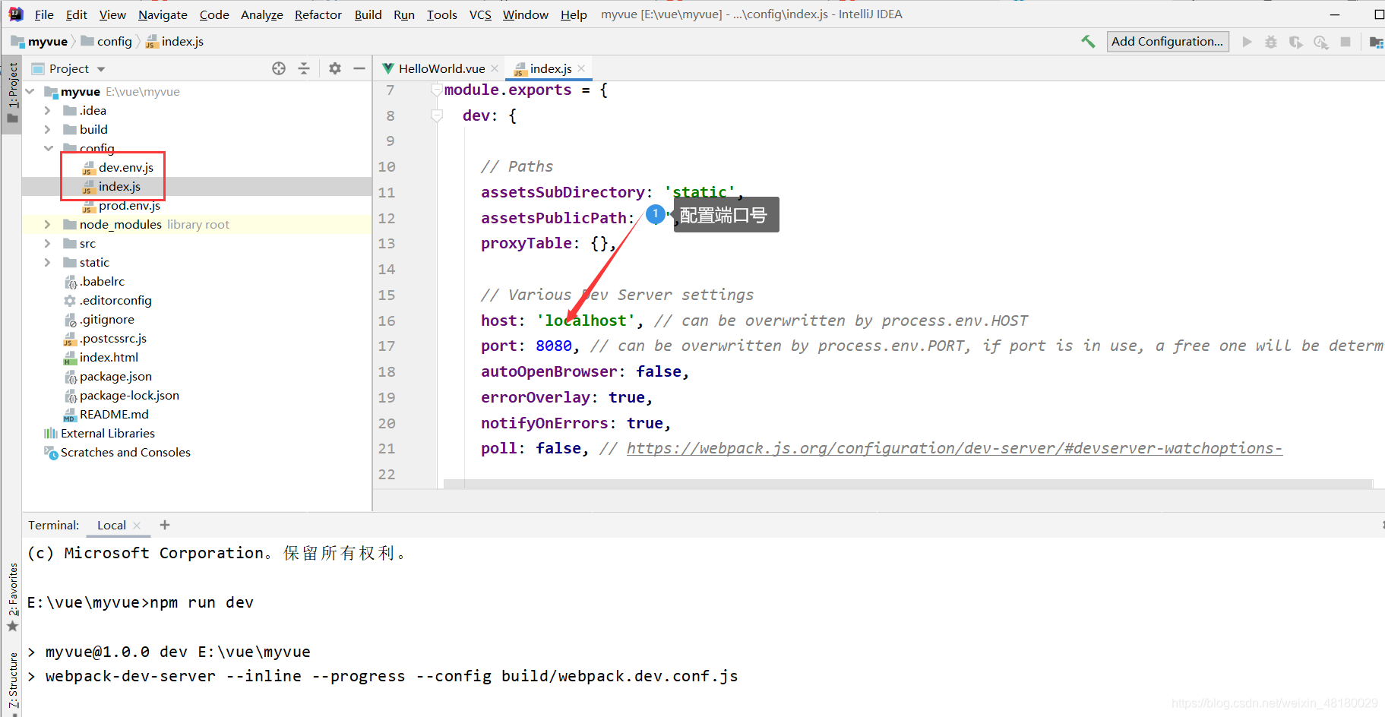The image size is (1385, 717).
Task: Click the Profiler run icon
Action: (x=1321, y=42)
